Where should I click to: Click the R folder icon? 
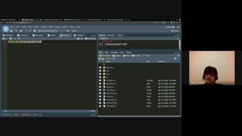click(104, 77)
